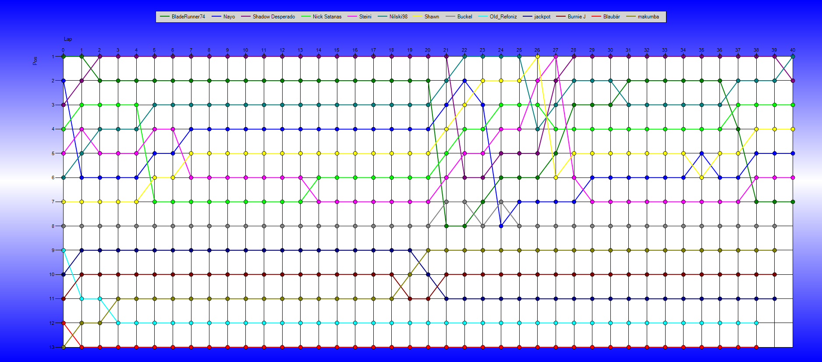This screenshot has width=822, height=362.
Task: Click position label 7 on the axis
Action: coord(53,202)
